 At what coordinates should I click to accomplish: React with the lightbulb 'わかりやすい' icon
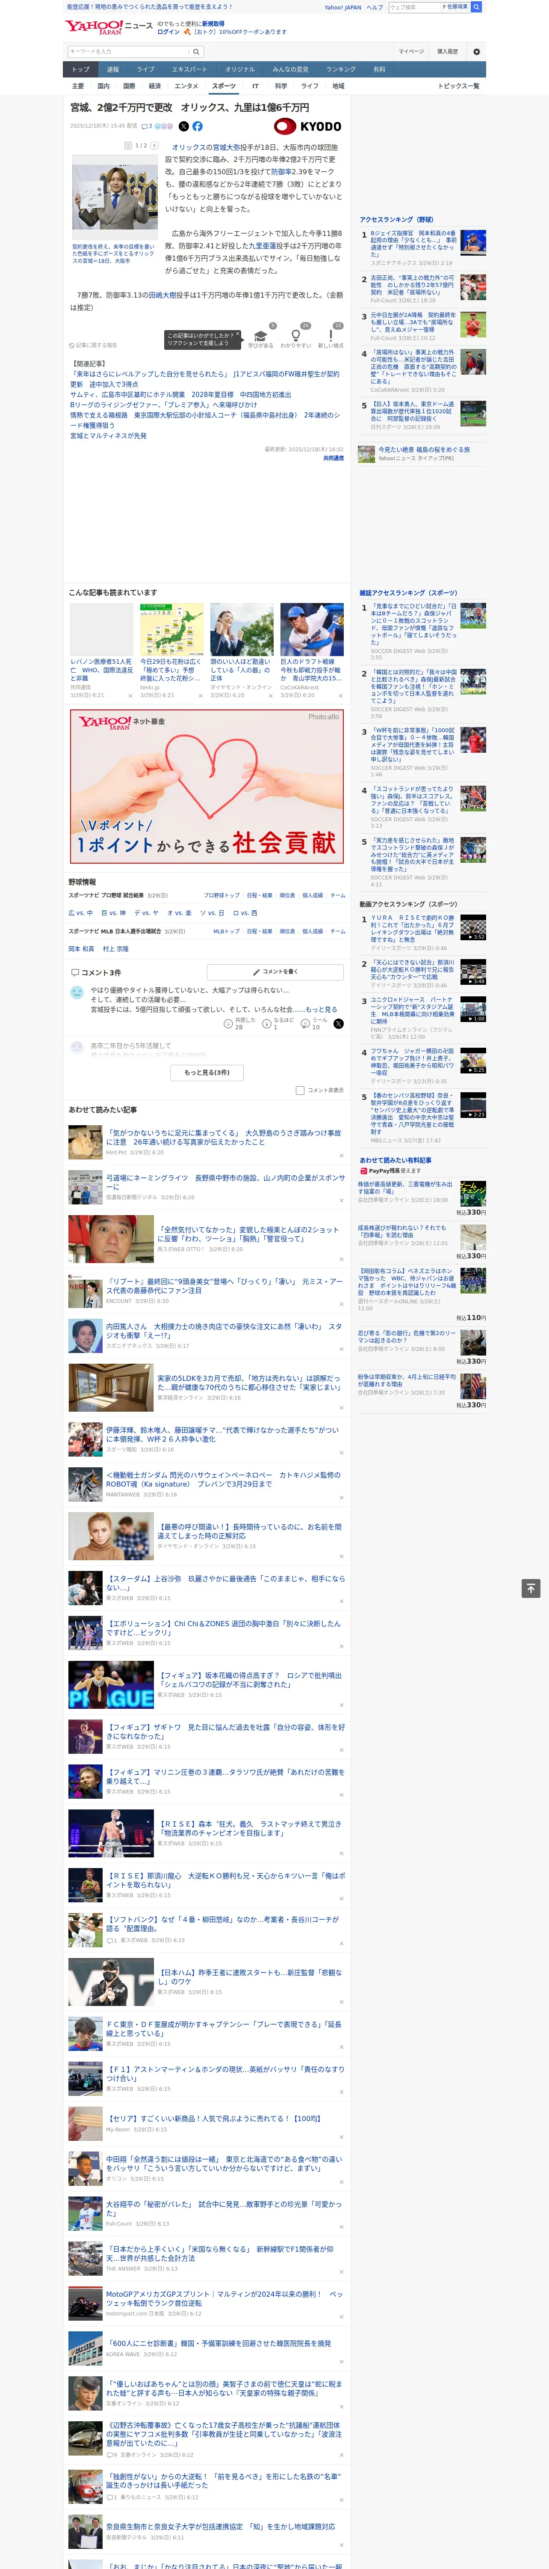[296, 336]
